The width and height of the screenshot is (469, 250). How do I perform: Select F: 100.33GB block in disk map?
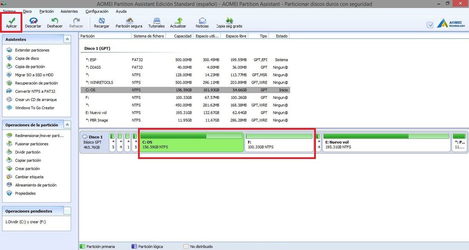279,142
